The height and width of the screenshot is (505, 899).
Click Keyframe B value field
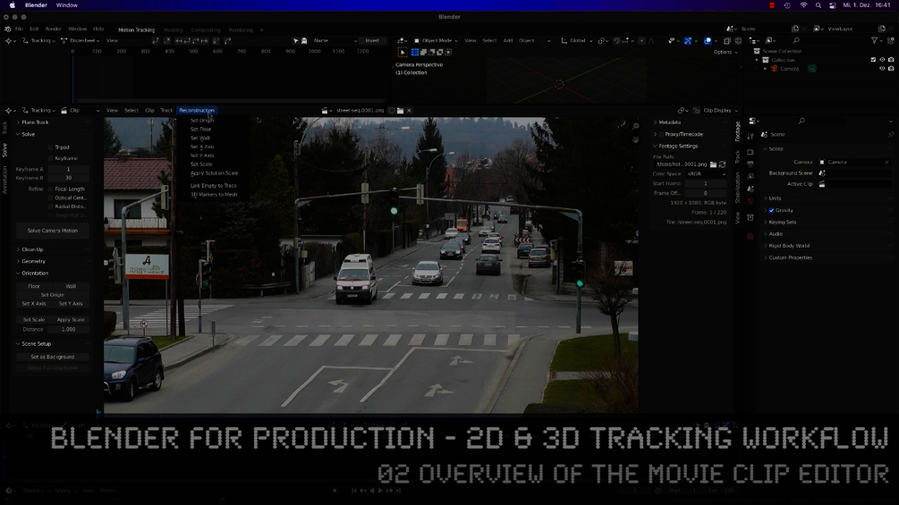pyautogui.click(x=68, y=178)
